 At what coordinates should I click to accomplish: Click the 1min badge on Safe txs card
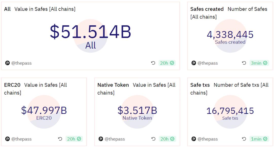pos(259,139)
